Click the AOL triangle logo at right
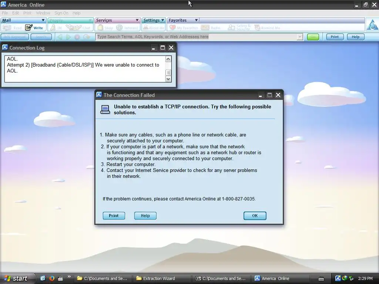Image resolution: width=379 pixels, height=284 pixels. [x=372, y=25]
